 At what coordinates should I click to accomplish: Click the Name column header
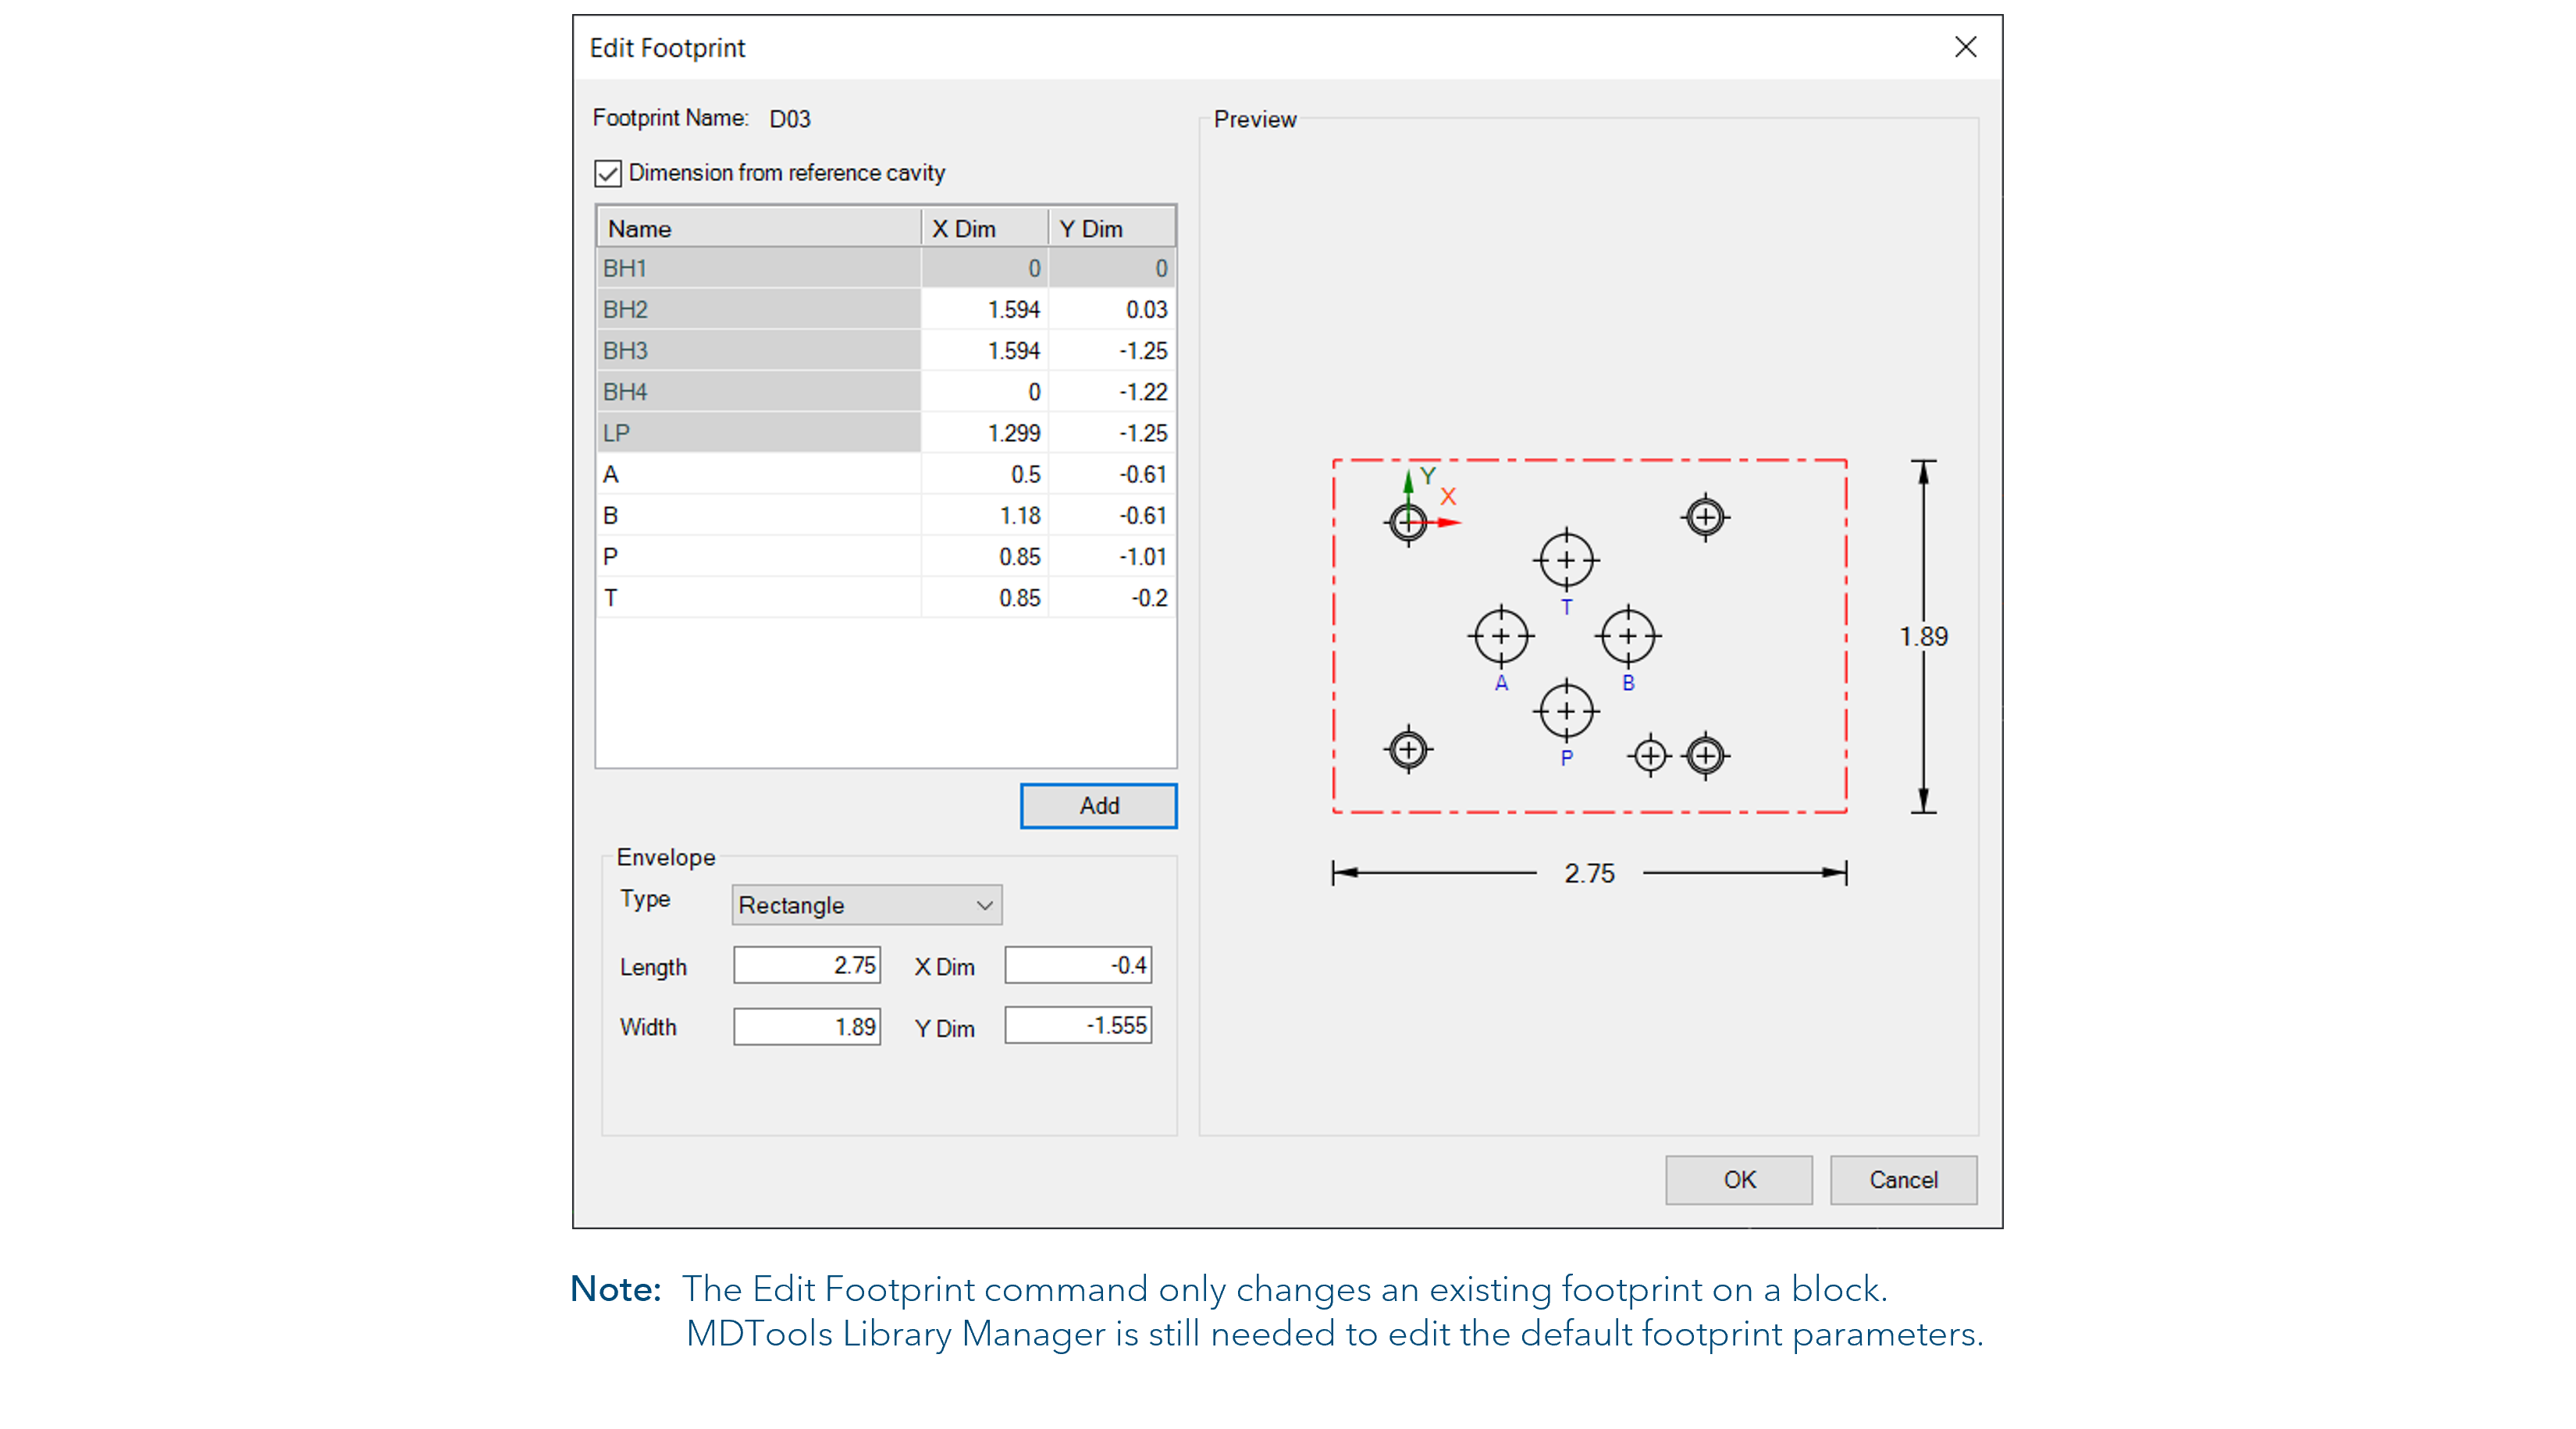click(758, 228)
